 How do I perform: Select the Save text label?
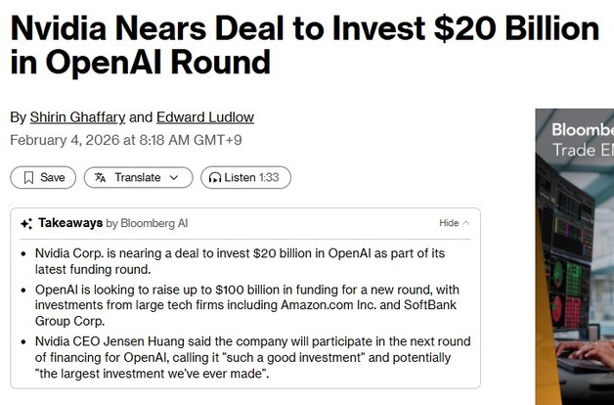53,177
